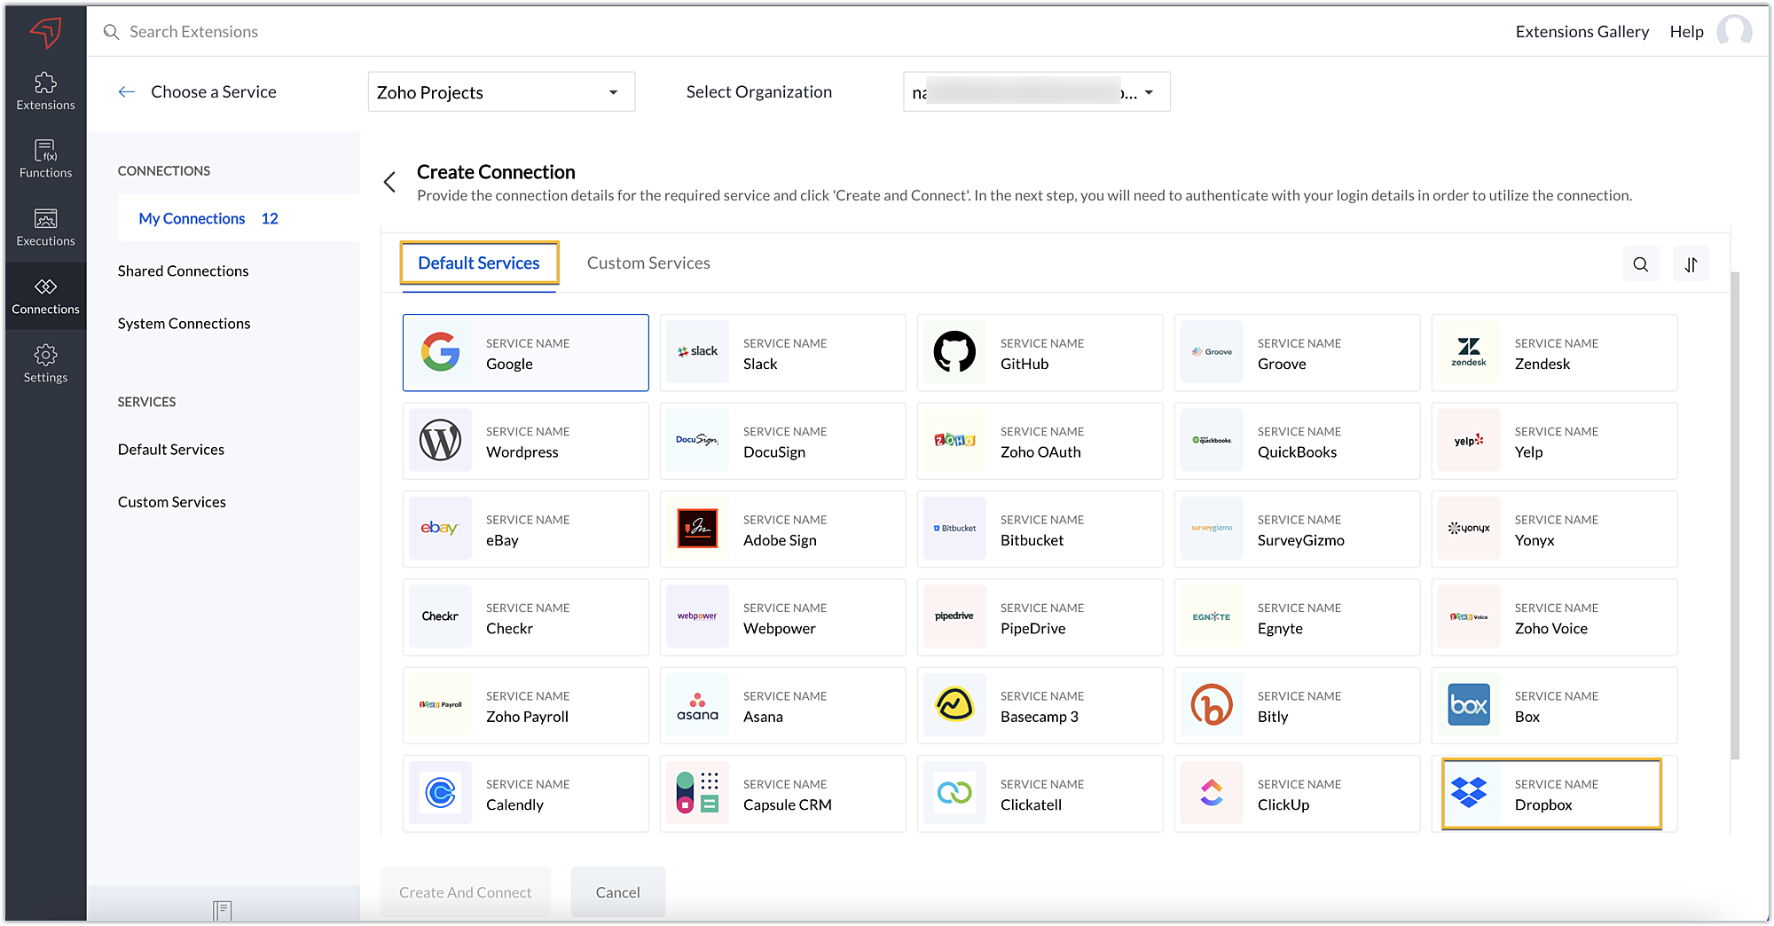The height and width of the screenshot is (926, 1774).
Task: Pick the Box service
Action: [x=1554, y=706]
